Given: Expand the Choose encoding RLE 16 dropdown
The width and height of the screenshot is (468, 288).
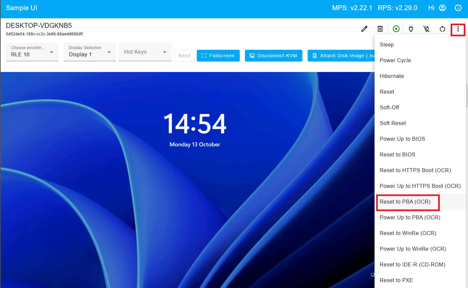Looking at the screenshot, I should [32, 52].
